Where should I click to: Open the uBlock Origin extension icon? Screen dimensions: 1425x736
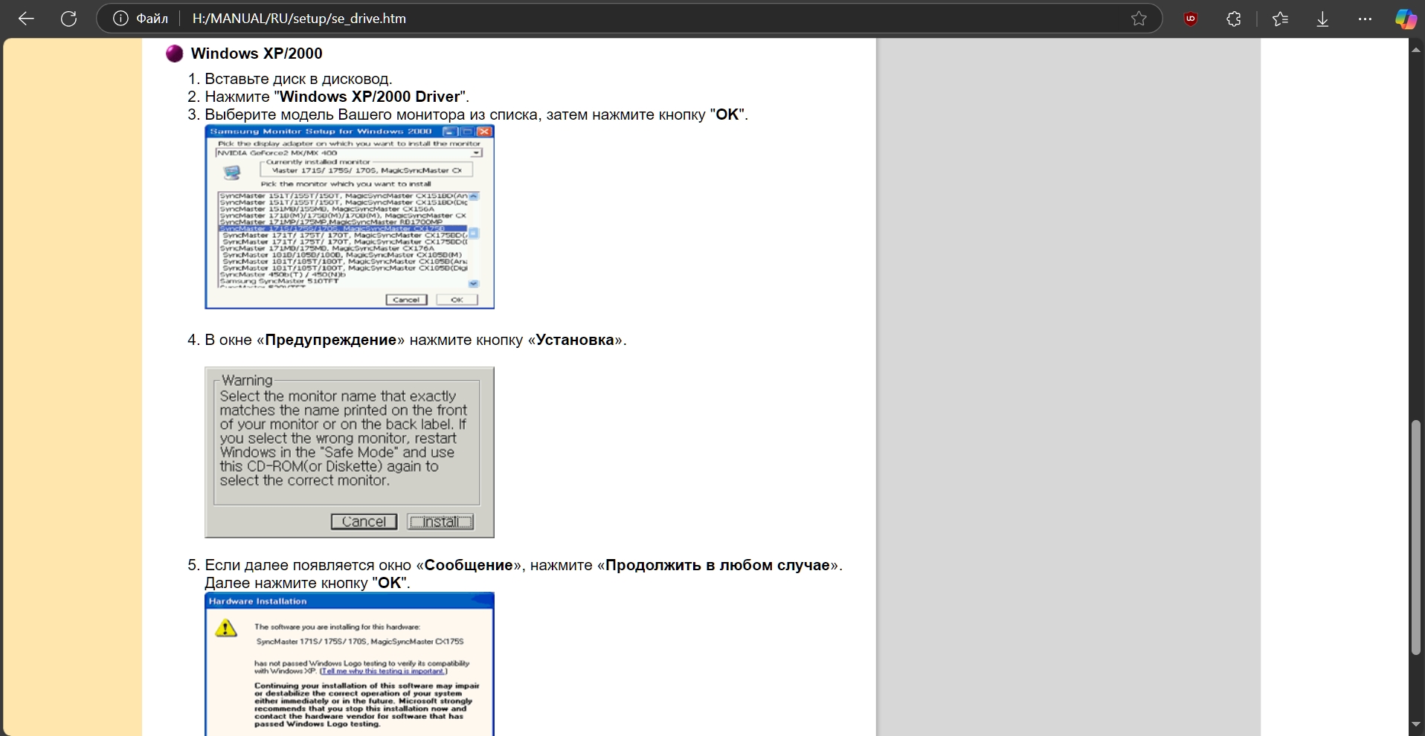pyautogui.click(x=1191, y=19)
